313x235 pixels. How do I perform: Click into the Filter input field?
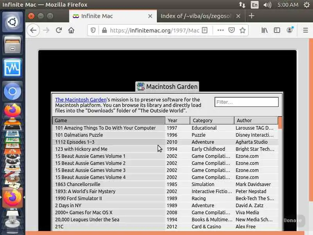pos(246,102)
